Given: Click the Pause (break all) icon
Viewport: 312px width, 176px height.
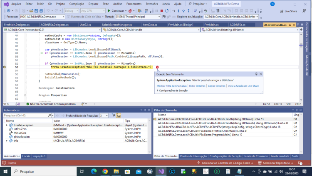Looking at the screenshot, I should tap(156, 11).
